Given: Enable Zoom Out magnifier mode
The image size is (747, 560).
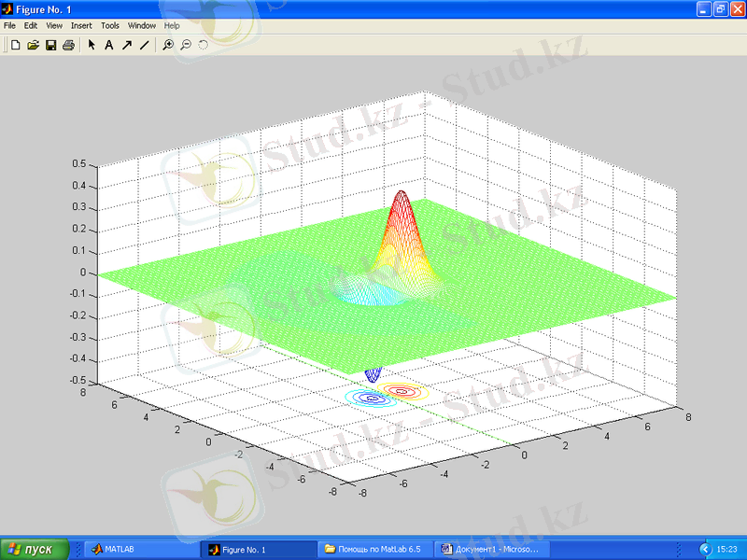Looking at the screenshot, I should tap(186, 44).
